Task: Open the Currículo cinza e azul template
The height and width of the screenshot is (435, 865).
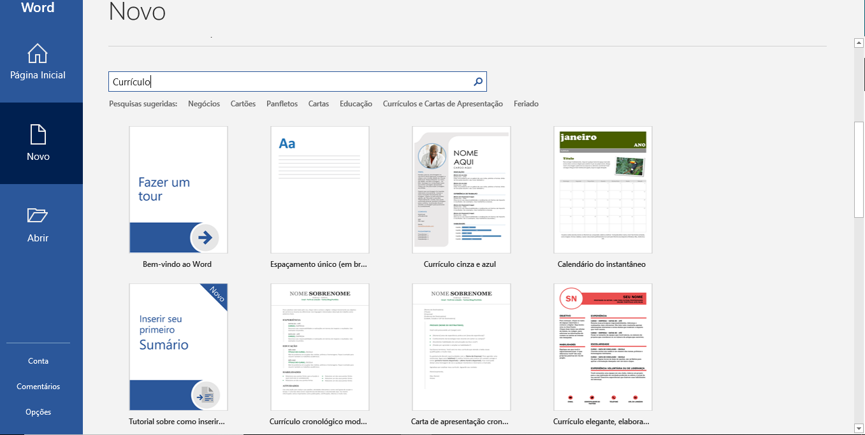Action: 461,190
